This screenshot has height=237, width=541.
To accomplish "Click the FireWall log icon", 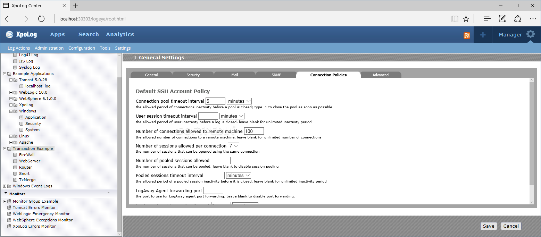I will pyautogui.click(x=15, y=155).
